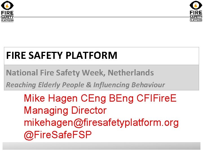Click the word FIRE in the right logo
203x152 pixels.
(x=196, y=13)
